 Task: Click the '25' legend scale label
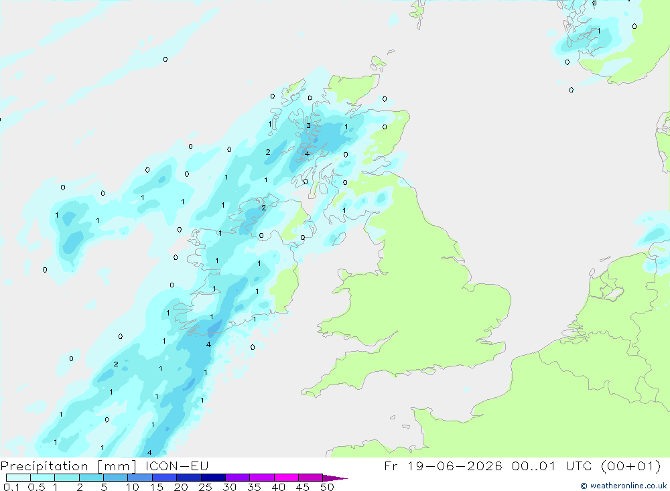click(206, 487)
